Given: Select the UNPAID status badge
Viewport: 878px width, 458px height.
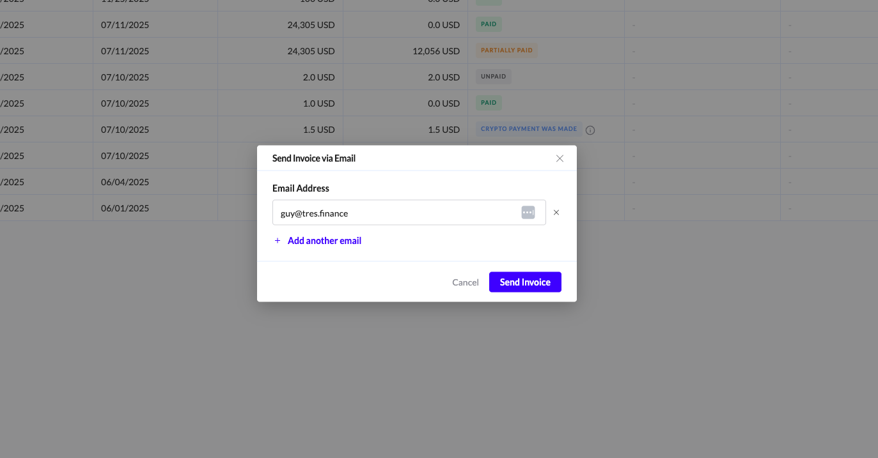Looking at the screenshot, I should [x=493, y=77].
